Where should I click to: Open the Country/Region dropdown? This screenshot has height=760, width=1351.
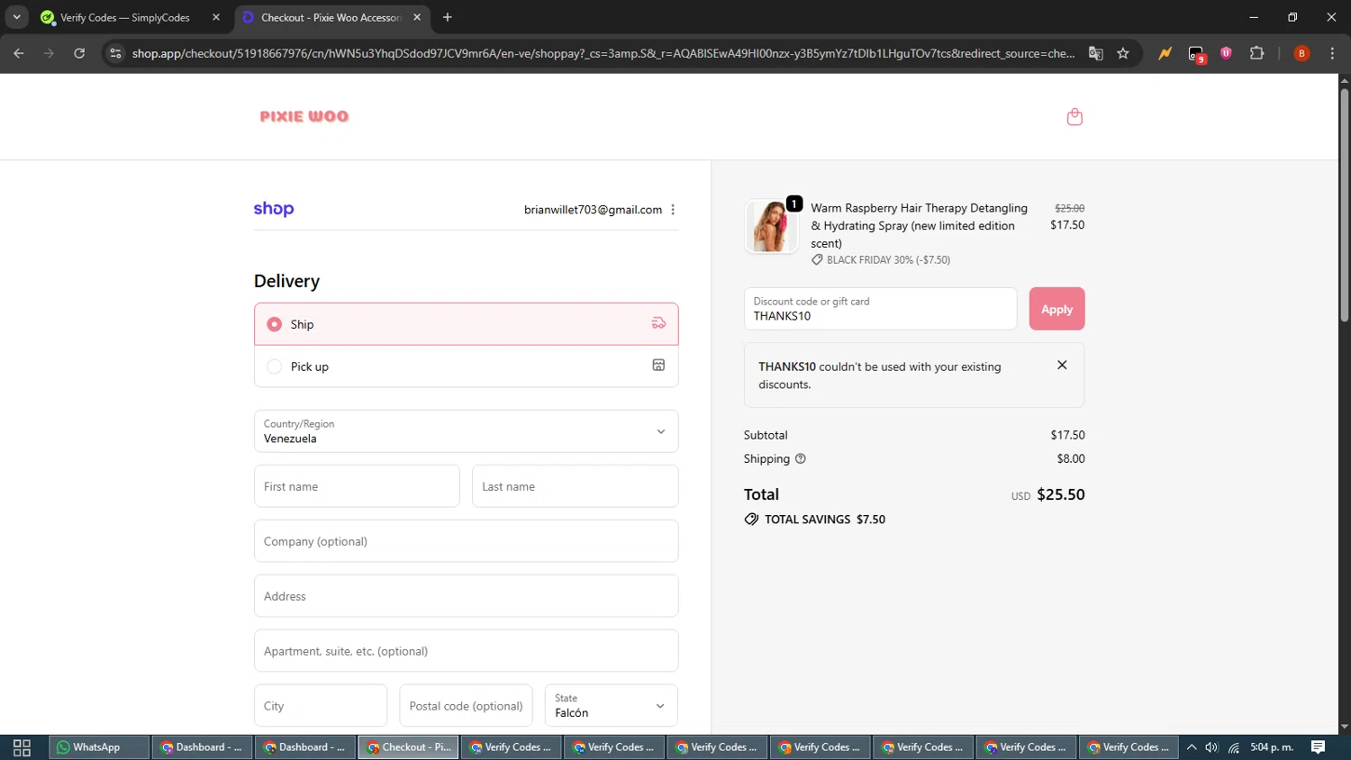pyautogui.click(x=467, y=431)
